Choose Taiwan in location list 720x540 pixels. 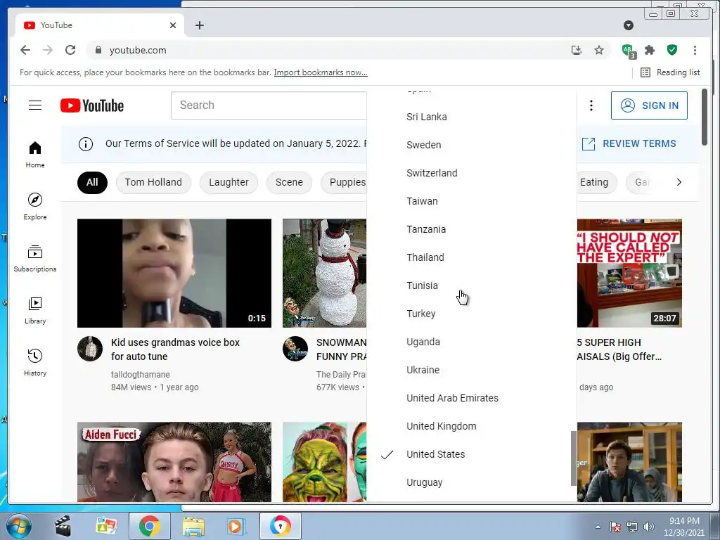point(472,201)
